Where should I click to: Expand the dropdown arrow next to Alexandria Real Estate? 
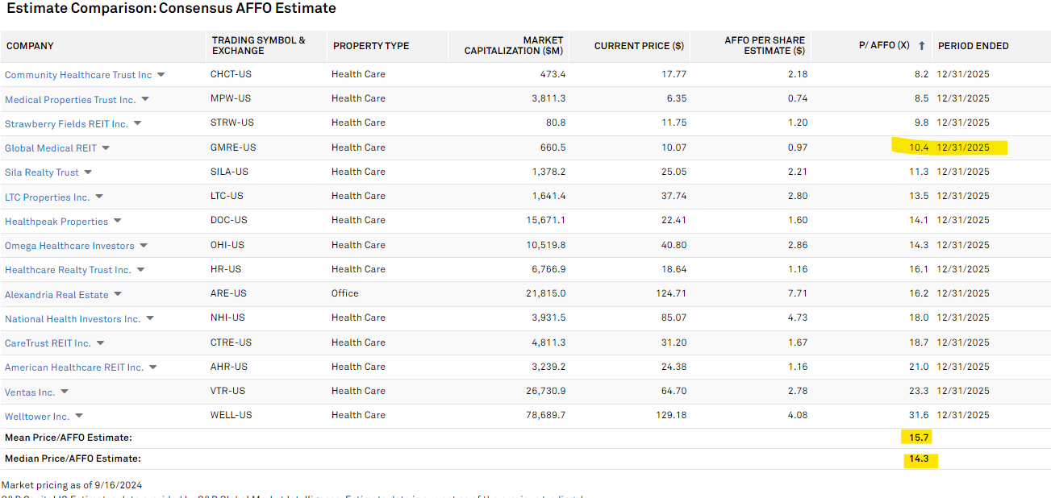coord(117,294)
